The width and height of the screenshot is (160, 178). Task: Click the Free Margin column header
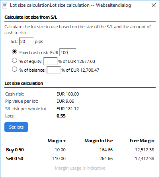[142, 141]
